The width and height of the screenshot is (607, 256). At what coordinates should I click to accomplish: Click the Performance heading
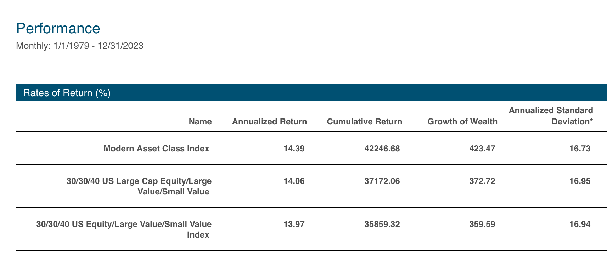(58, 28)
